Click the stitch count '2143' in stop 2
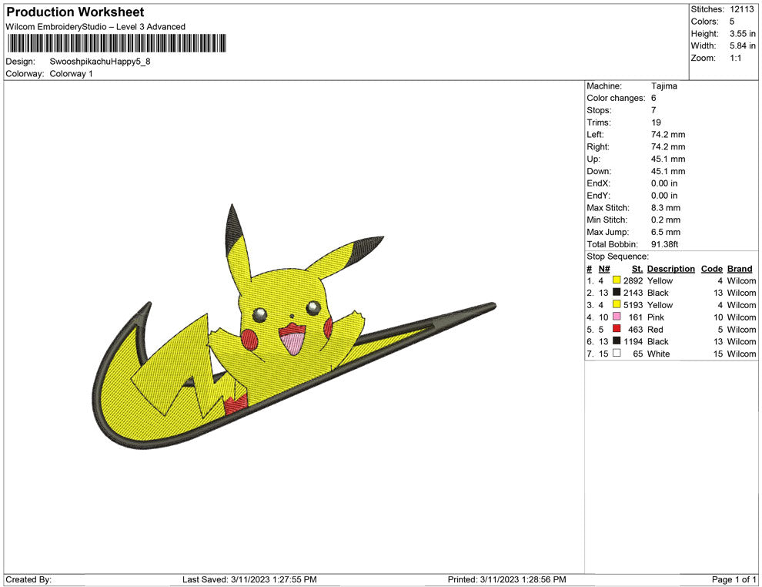The image size is (762, 587). coord(633,293)
